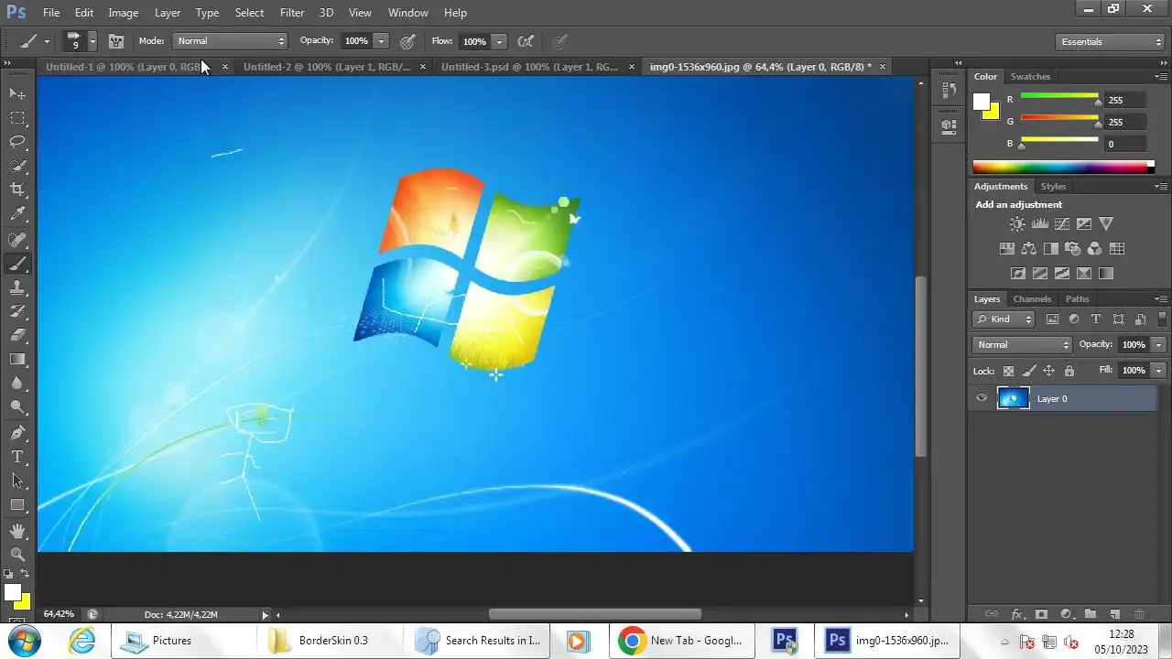1172x659 pixels.
Task: Close the Untitled-3.psd document tab
Action: point(632,67)
